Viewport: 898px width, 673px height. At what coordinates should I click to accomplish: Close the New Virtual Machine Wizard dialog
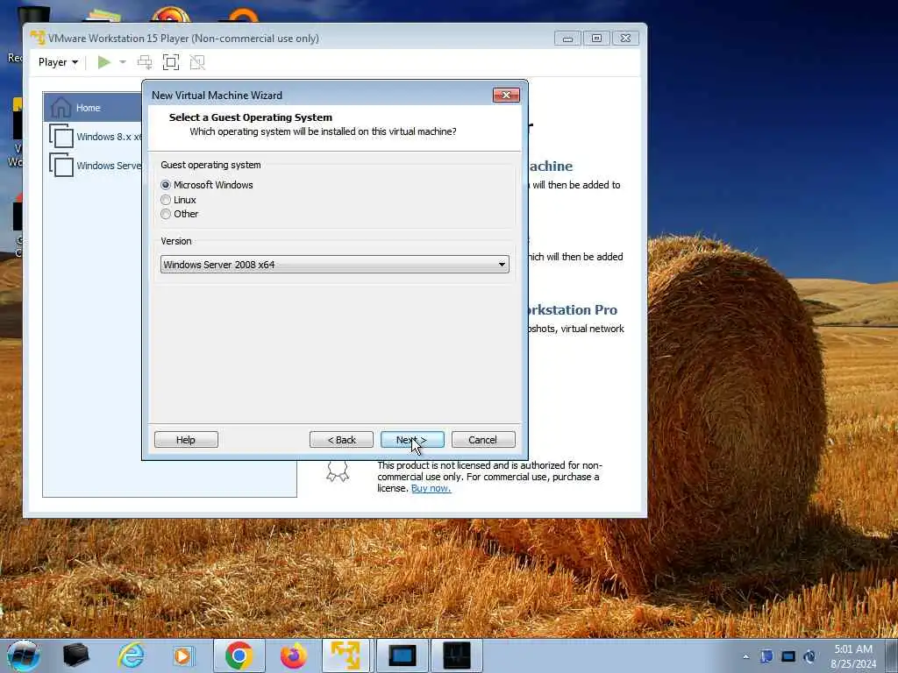(x=506, y=95)
